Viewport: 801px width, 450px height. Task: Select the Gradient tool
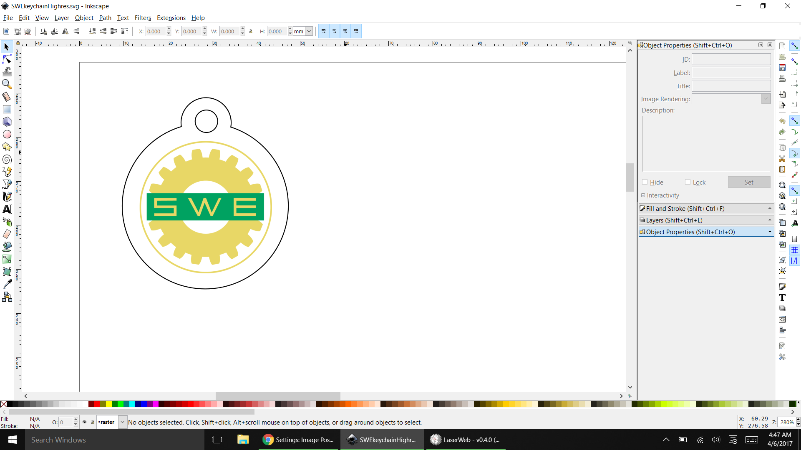(x=7, y=259)
